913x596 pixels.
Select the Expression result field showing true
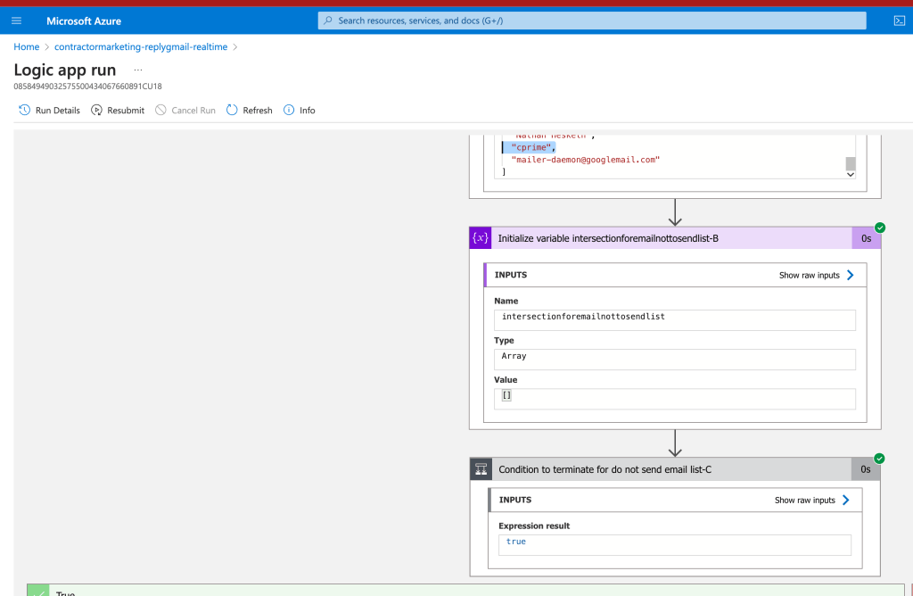click(x=675, y=545)
